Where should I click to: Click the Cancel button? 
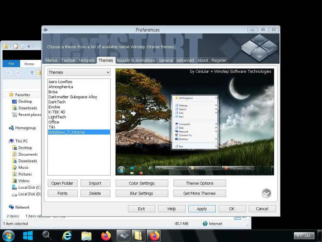click(x=262, y=209)
